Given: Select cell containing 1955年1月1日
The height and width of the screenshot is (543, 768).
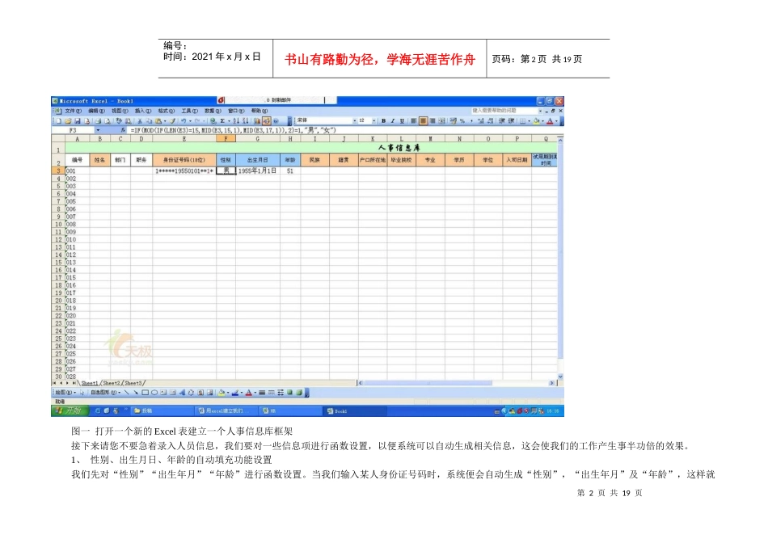Looking at the screenshot, I should tap(258, 170).
